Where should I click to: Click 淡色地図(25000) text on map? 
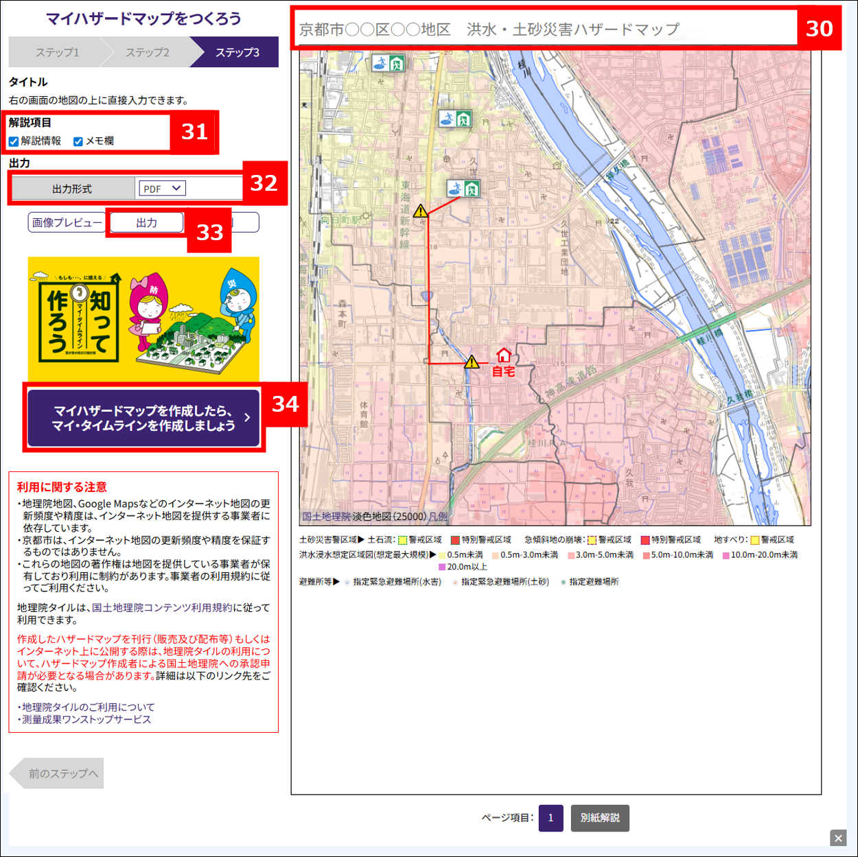tap(389, 516)
